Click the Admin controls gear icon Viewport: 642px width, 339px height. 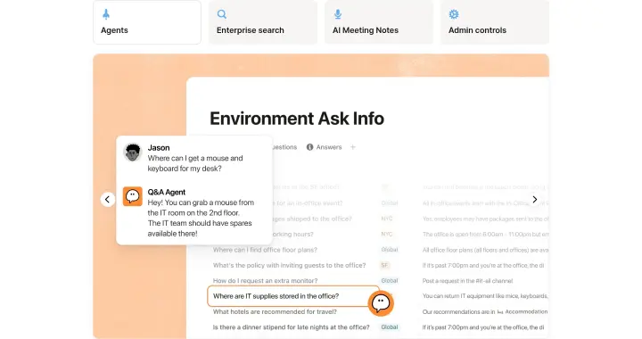pyautogui.click(x=454, y=14)
